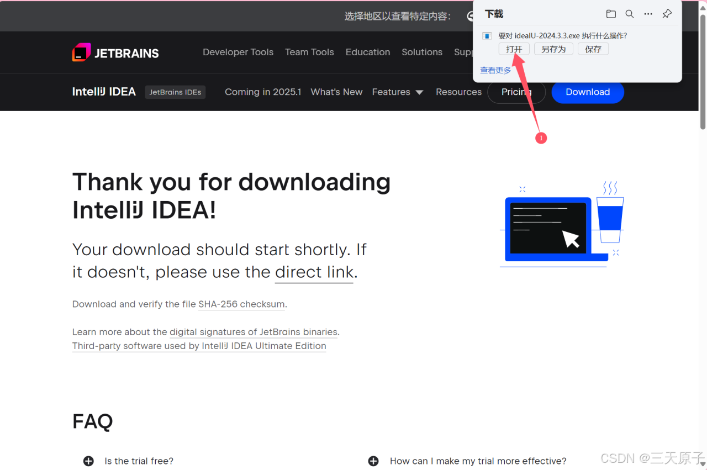Click 另存为 button
Image resolution: width=707 pixels, height=470 pixels.
[553, 49]
